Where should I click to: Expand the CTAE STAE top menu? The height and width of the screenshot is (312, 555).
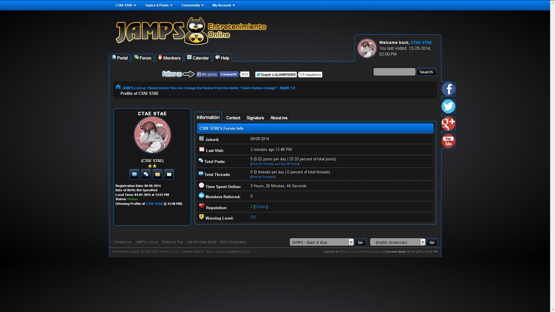click(x=126, y=5)
